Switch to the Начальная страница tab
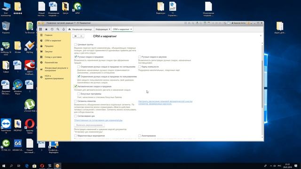This screenshot has width=301, height=169. tap(80, 29)
